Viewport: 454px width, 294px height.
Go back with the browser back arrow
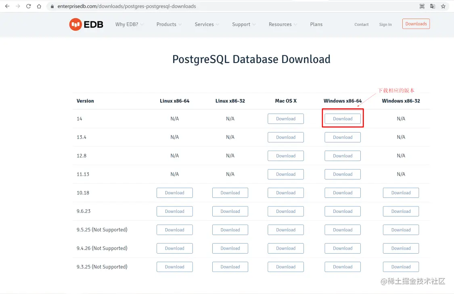point(7,6)
